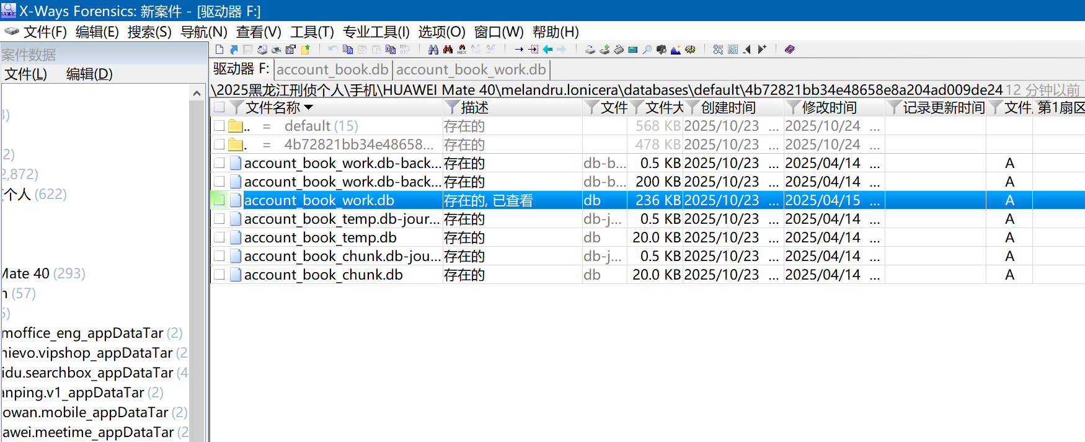Tick the checkbox beside account_book_chunk.db

click(x=219, y=275)
